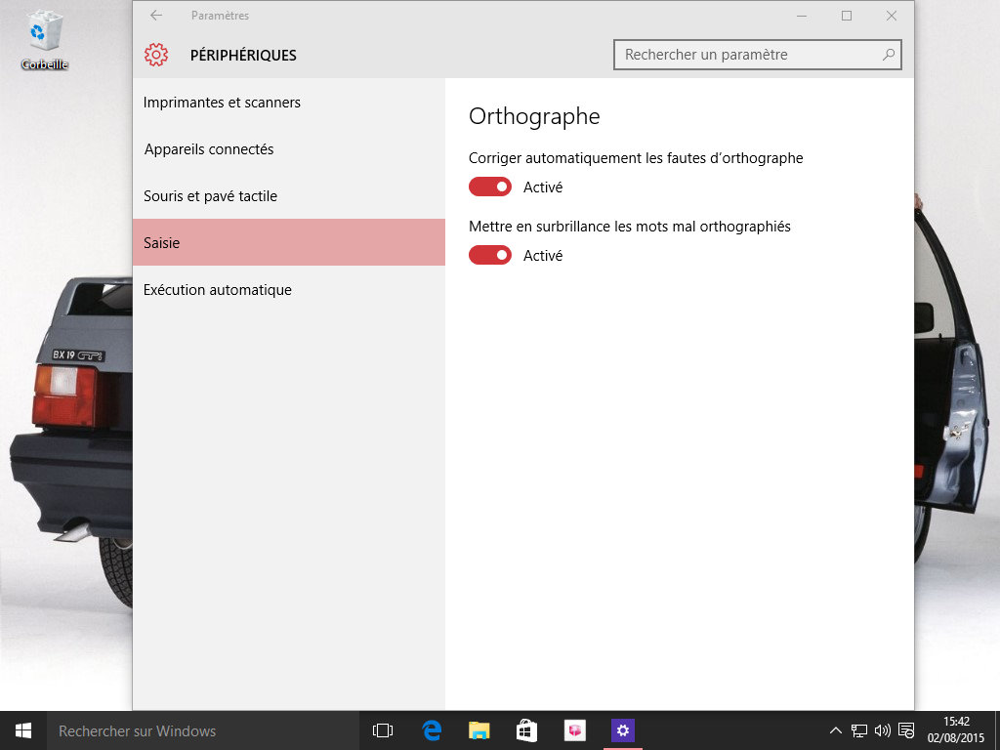Click the taskbar clock and date

click(x=955, y=730)
